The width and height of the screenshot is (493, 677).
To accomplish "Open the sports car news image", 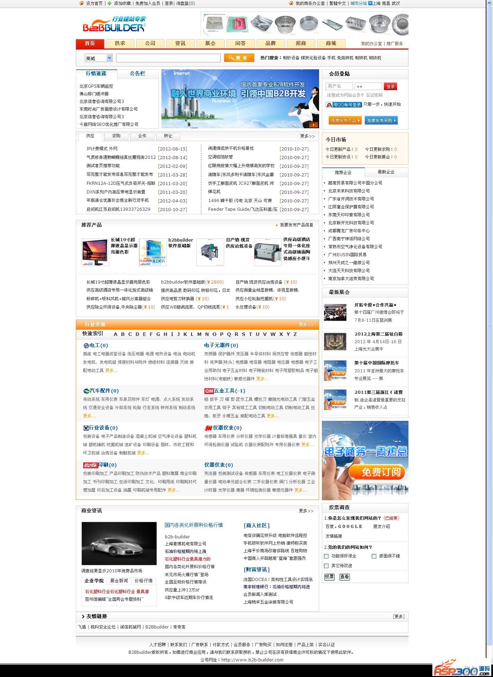I will [119, 544].
